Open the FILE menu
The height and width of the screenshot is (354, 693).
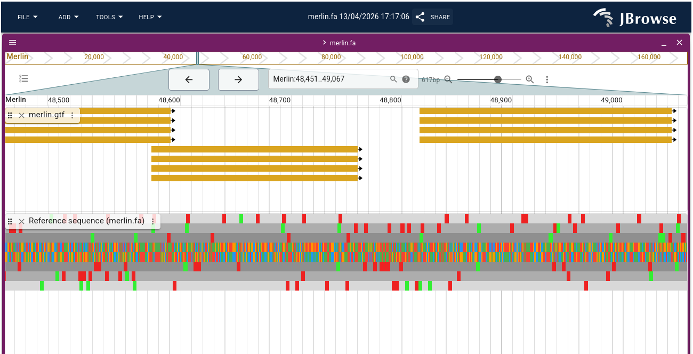pyautogui.click(x=27, y=17)
